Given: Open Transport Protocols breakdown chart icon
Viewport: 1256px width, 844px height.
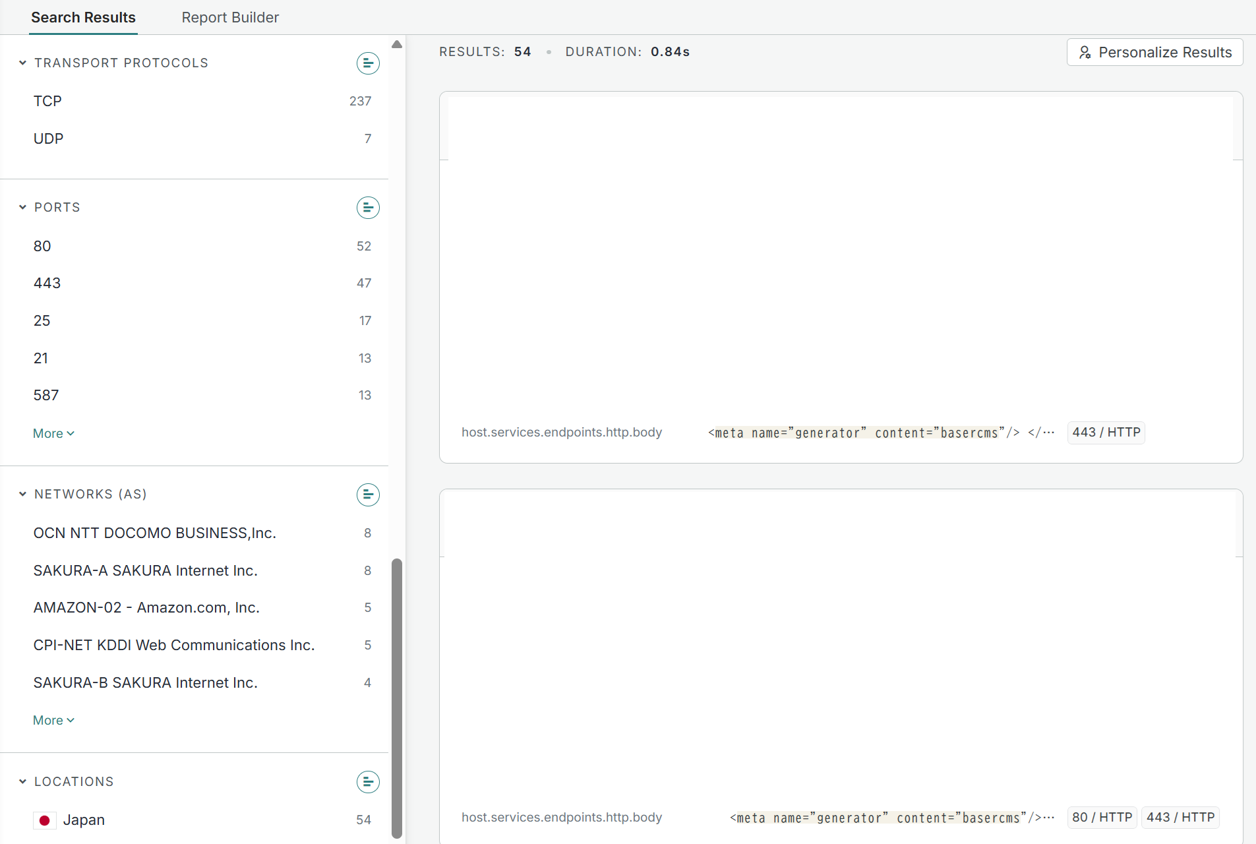Looking at the screenshot, I should click(x=368, y=63).
